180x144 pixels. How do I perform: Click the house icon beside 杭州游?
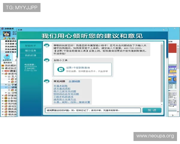point(6,103)
